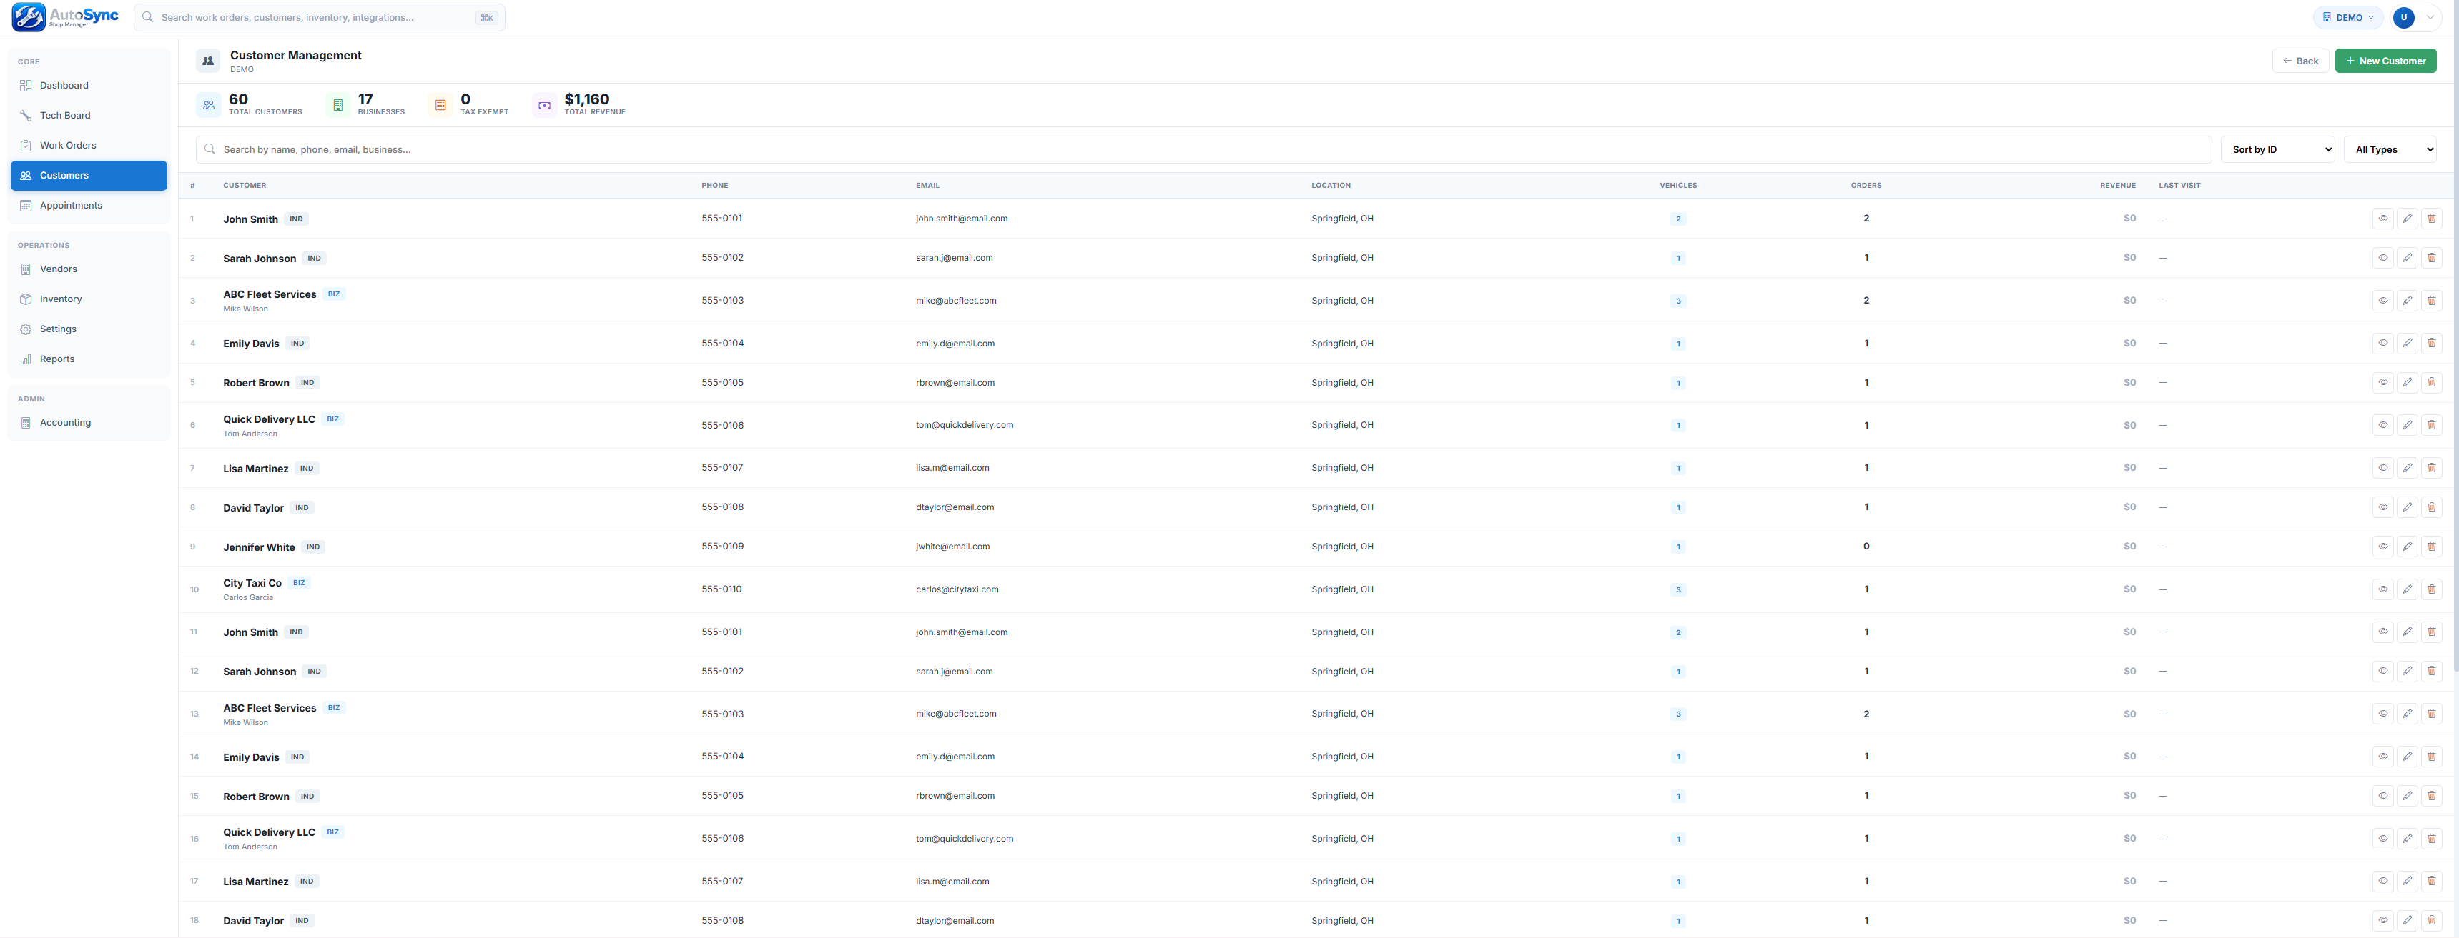Open the Vendors section

click(x=59, y=269)
